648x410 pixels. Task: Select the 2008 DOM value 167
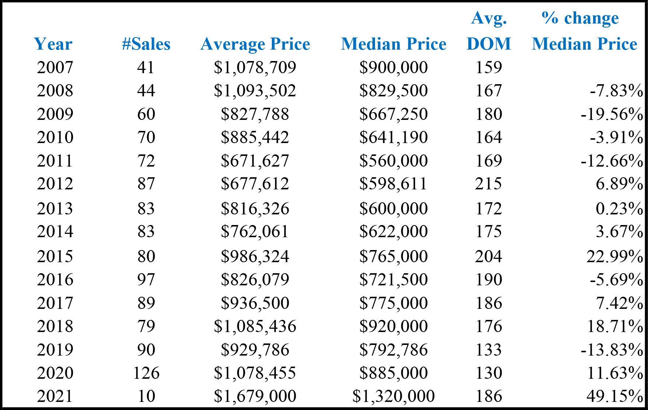[x=488, y=90]
